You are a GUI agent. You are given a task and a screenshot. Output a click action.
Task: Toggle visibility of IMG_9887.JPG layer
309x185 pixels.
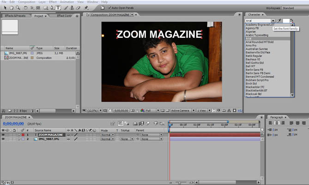(x=3, y=139)
